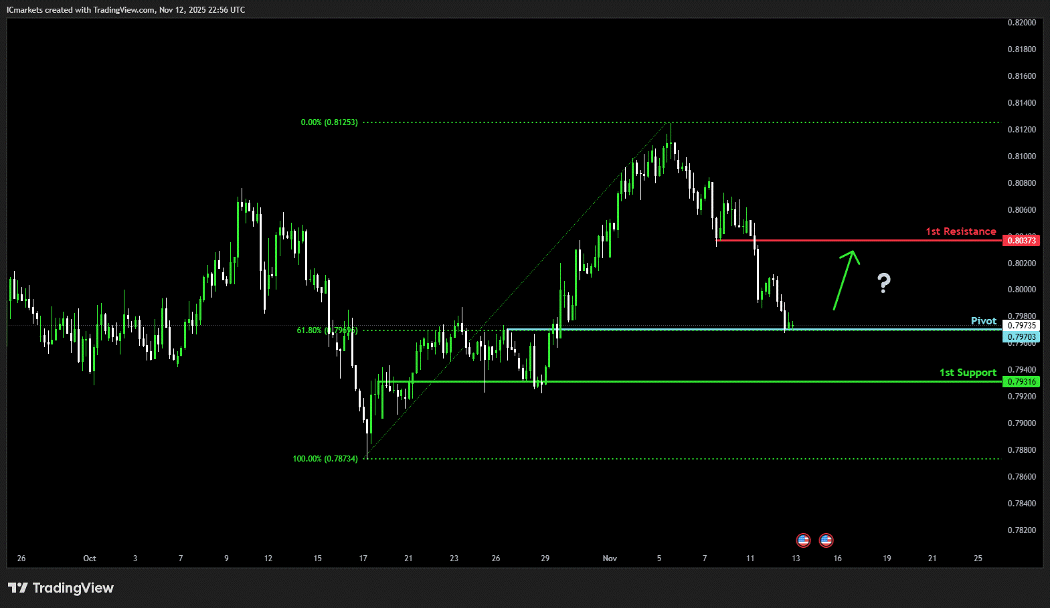
Task: Click the TradingView logo
Action: 61,588
